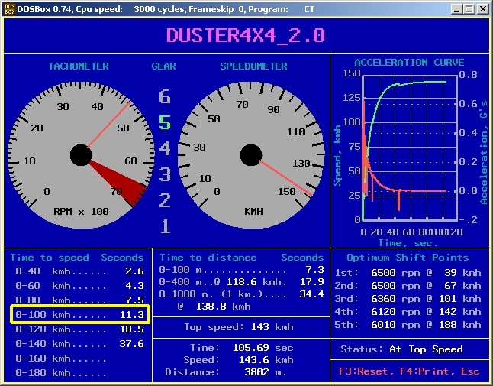The image size is (493, 386).
Task: Click the RPM x 100 label
Action: [x=81, y=211]
